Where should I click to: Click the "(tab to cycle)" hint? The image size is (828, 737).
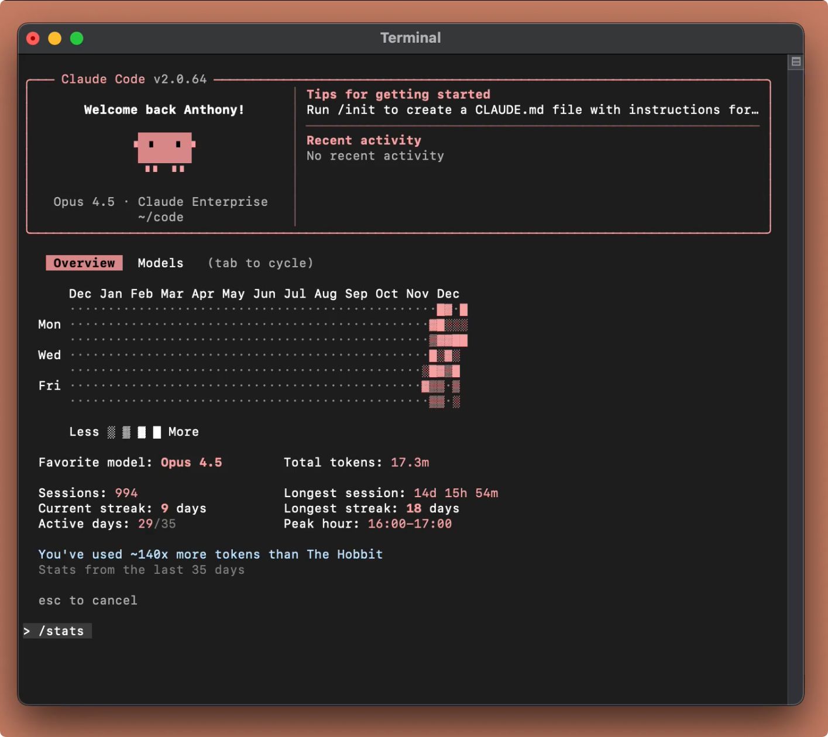(x=260, y=263)
